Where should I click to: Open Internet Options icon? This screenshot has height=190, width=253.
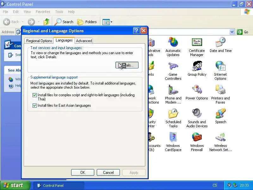pos(220,71)
